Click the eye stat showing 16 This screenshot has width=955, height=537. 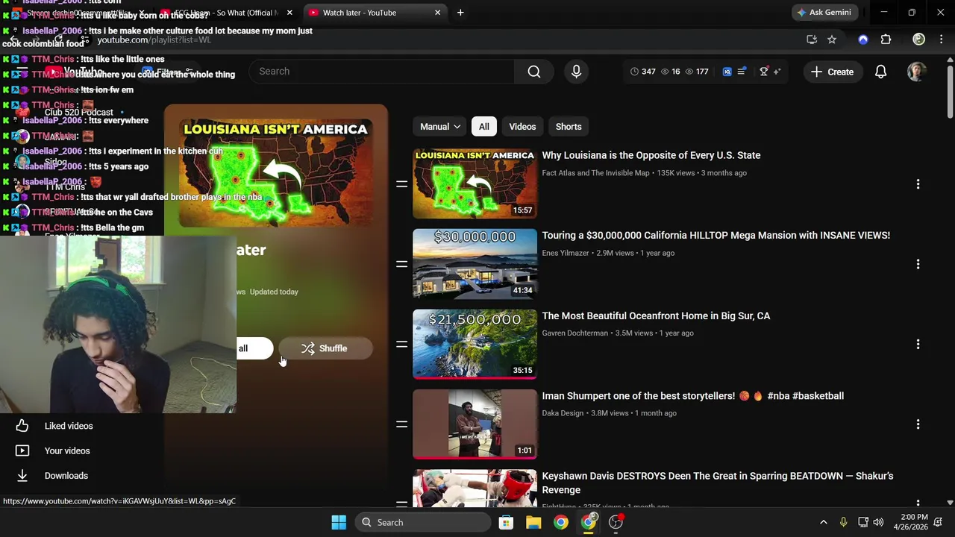point(670,72)
